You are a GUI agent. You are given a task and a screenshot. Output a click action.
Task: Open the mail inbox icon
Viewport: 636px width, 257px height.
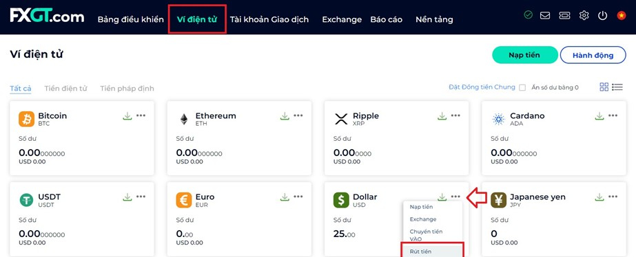pyautogui.click(x=545, y=15)
